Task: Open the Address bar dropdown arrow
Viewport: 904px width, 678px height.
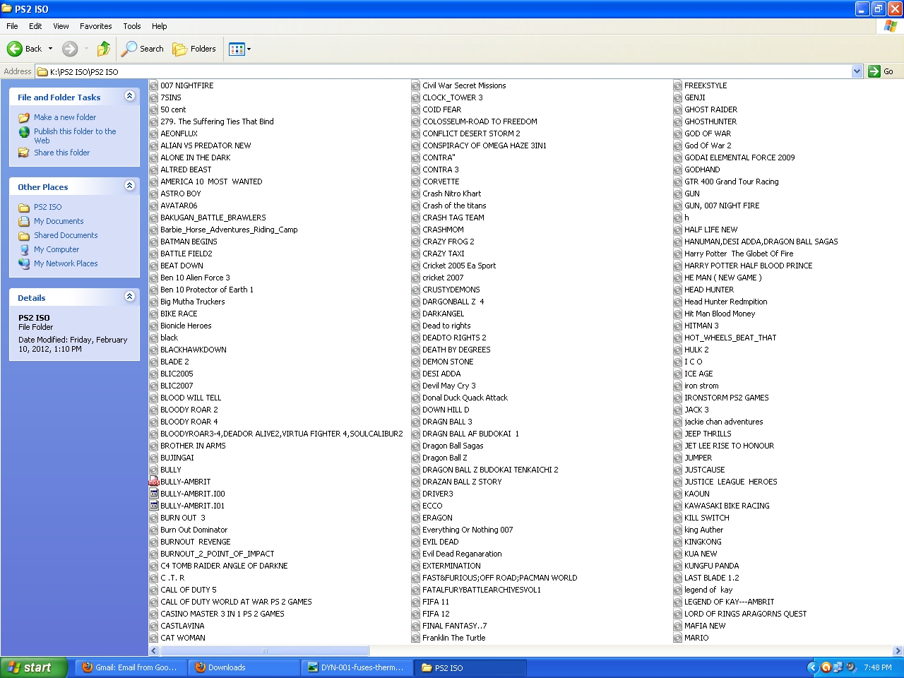Action: click(x=857, y=71)
